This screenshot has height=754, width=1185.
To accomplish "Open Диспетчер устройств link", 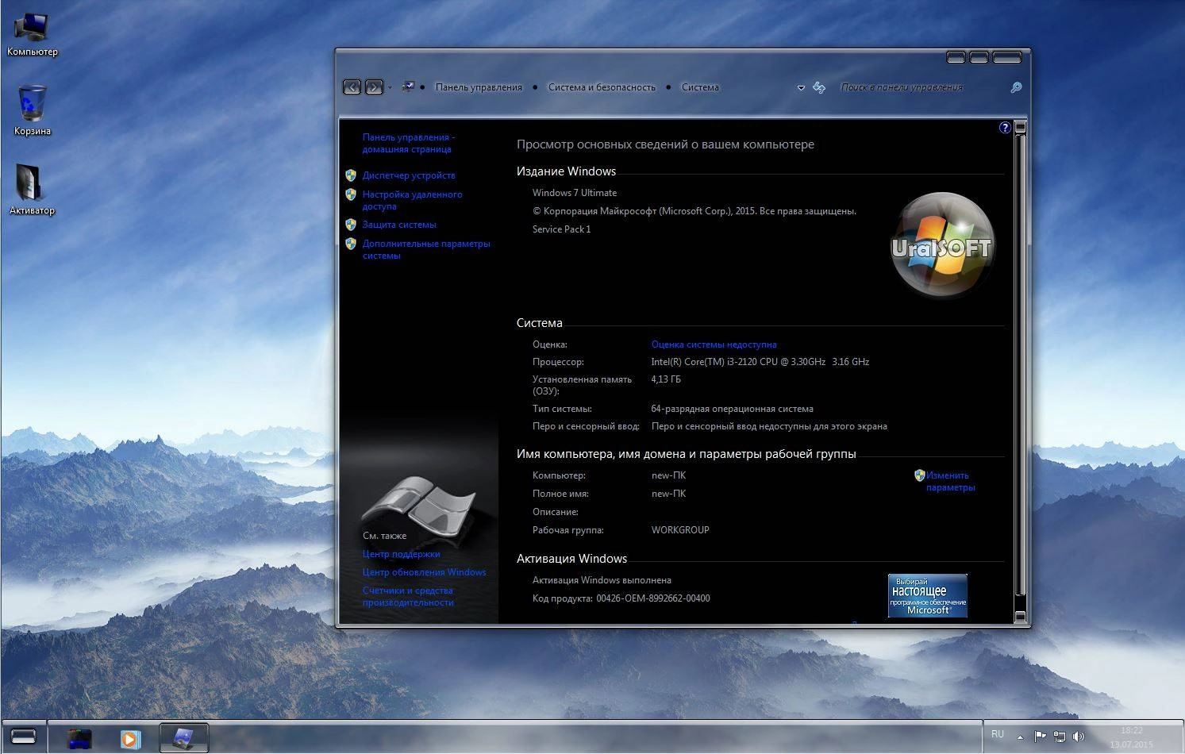I will click(x=409, y=175).
